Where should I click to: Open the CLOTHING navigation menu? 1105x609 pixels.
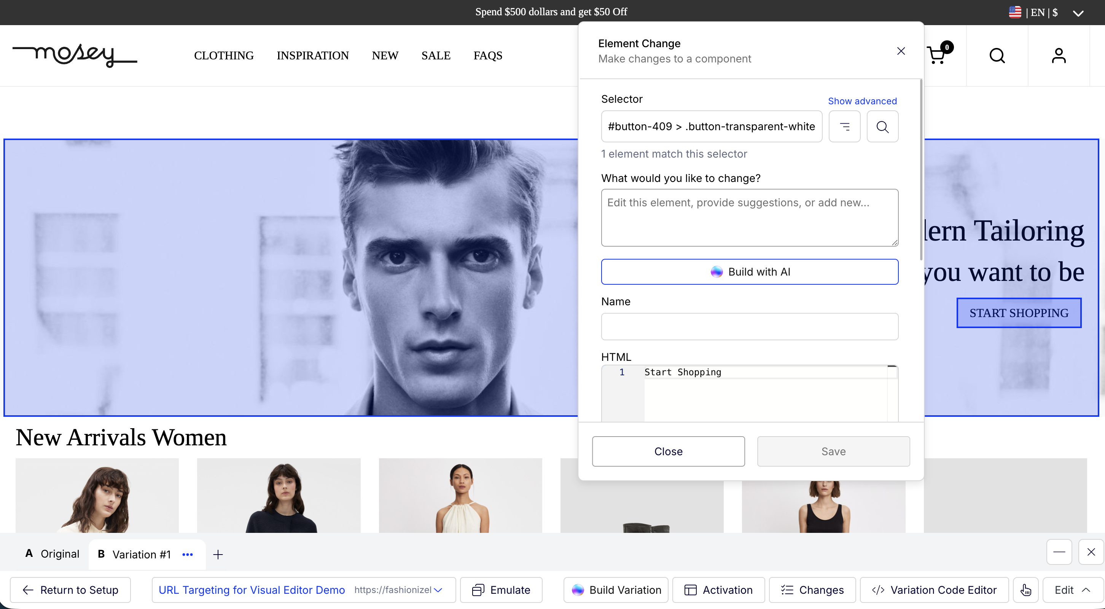[223, 55]
